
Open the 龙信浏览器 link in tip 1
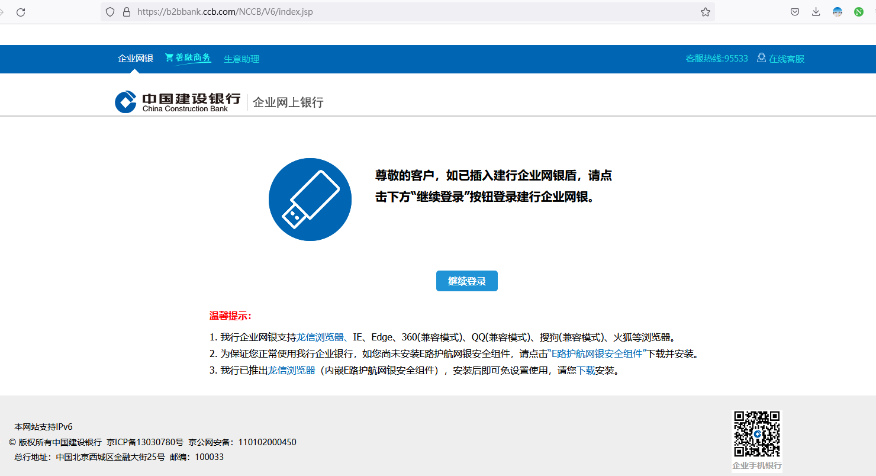320,337
